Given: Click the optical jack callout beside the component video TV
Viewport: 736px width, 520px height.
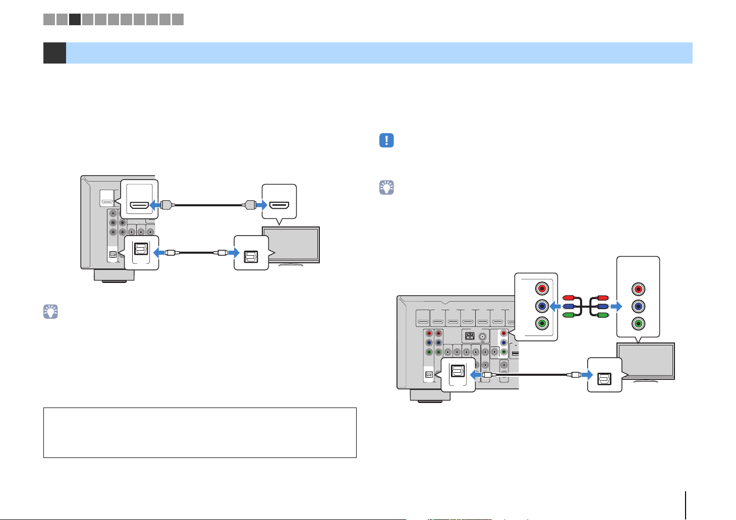Looking at the screenshot, I should coord(604,375).
